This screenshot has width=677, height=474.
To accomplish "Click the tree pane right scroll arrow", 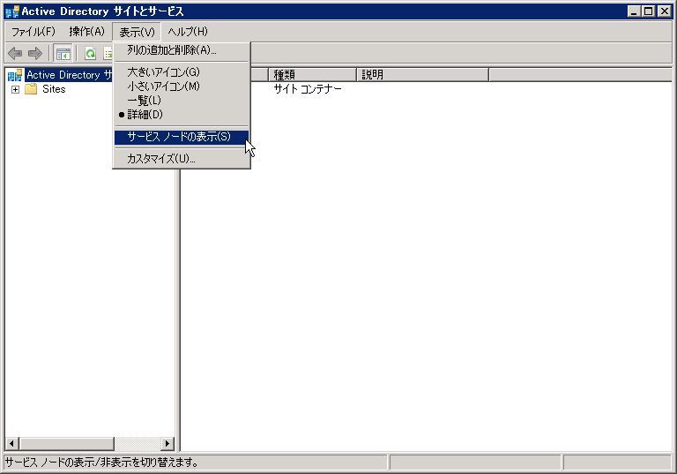I will pos(167,443).
